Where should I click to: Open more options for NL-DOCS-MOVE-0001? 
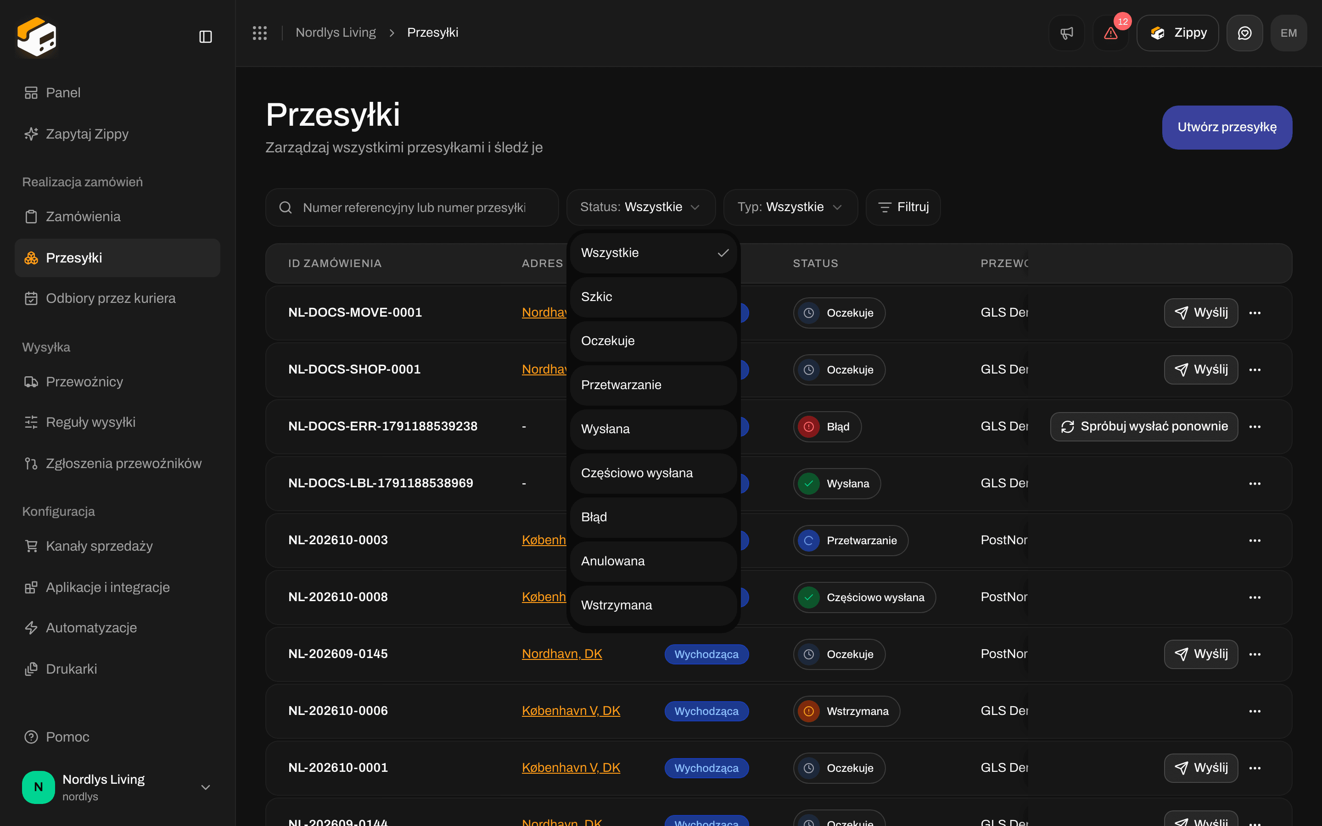1255,313
